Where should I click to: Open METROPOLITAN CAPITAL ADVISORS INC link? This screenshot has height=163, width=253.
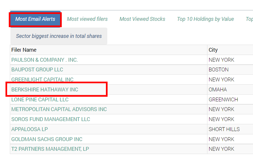[59, 109]
